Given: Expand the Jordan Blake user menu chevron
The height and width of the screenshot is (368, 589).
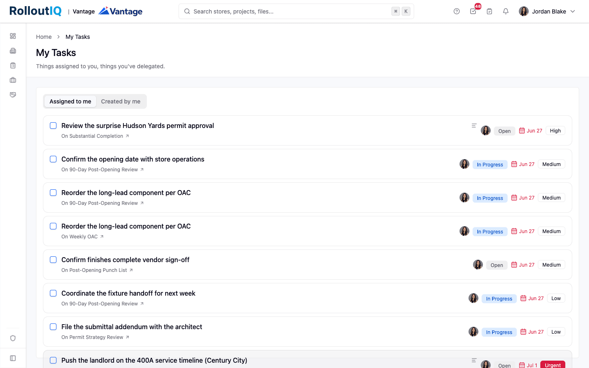Looking at the screenshot, I should pyautogui.click(x=573, y=11).
